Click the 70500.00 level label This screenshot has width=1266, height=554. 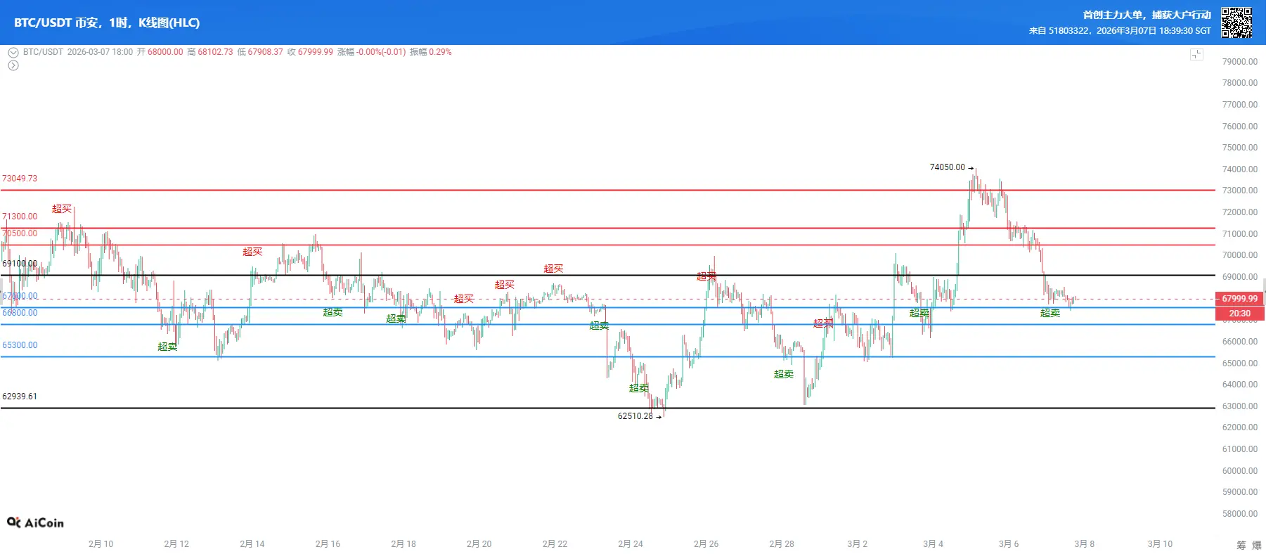(20, 233)
